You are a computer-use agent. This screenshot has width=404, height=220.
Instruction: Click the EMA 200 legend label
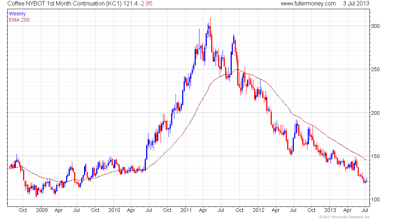point(19,20)
